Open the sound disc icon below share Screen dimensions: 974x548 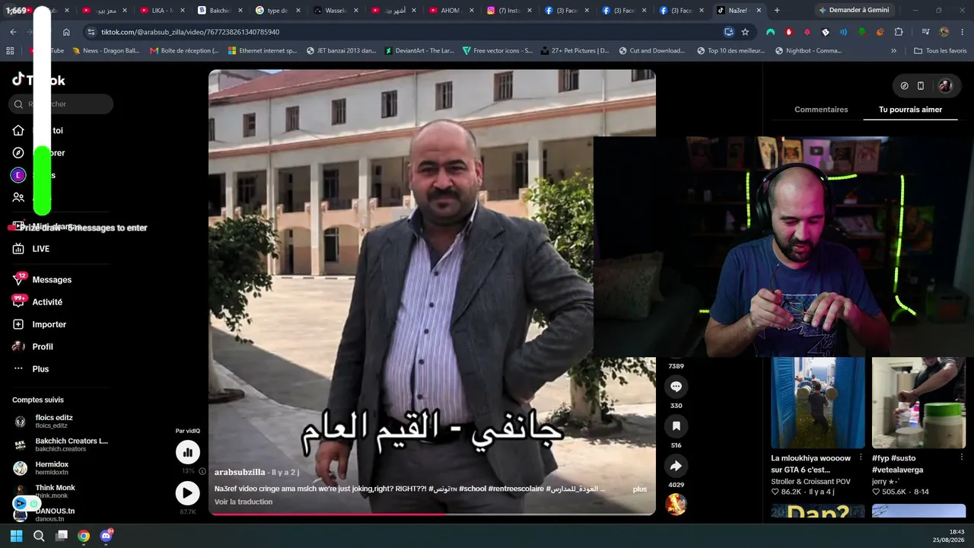(676, 504)
